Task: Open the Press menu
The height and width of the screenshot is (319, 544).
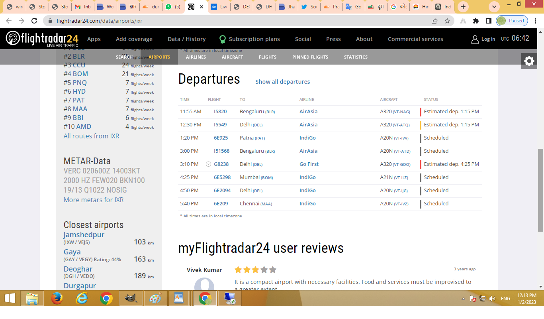Action: [x=333, y=39]
